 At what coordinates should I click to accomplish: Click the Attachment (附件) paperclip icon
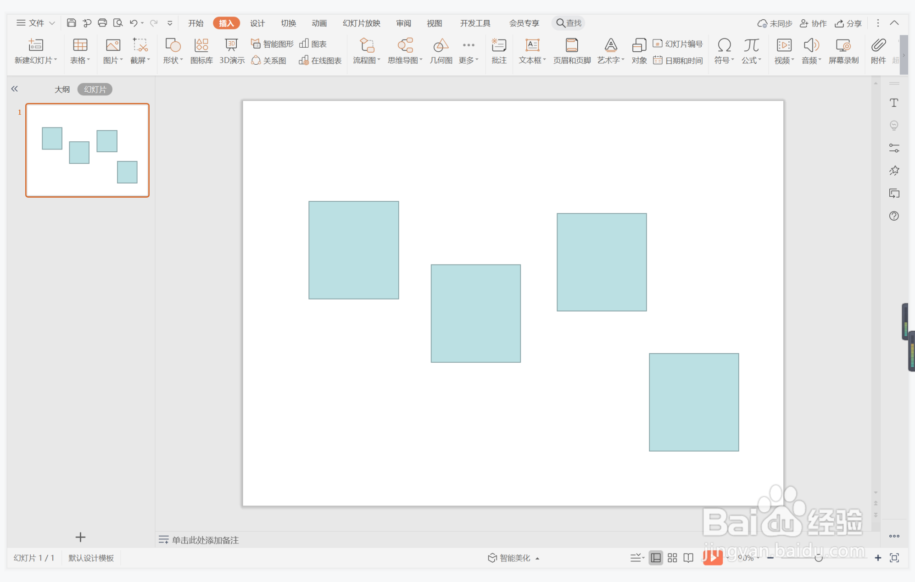pyautogui.click(x=878, y=45)
